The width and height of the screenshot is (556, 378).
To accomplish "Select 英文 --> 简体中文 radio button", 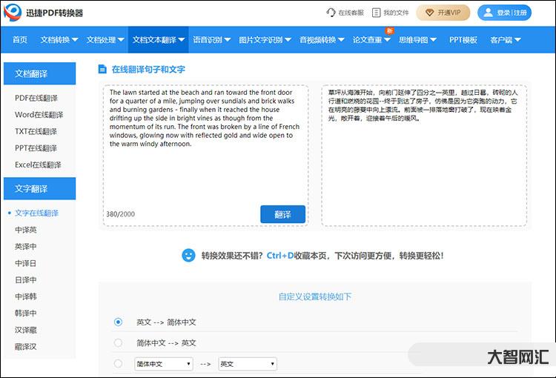I will coord(118,322).
